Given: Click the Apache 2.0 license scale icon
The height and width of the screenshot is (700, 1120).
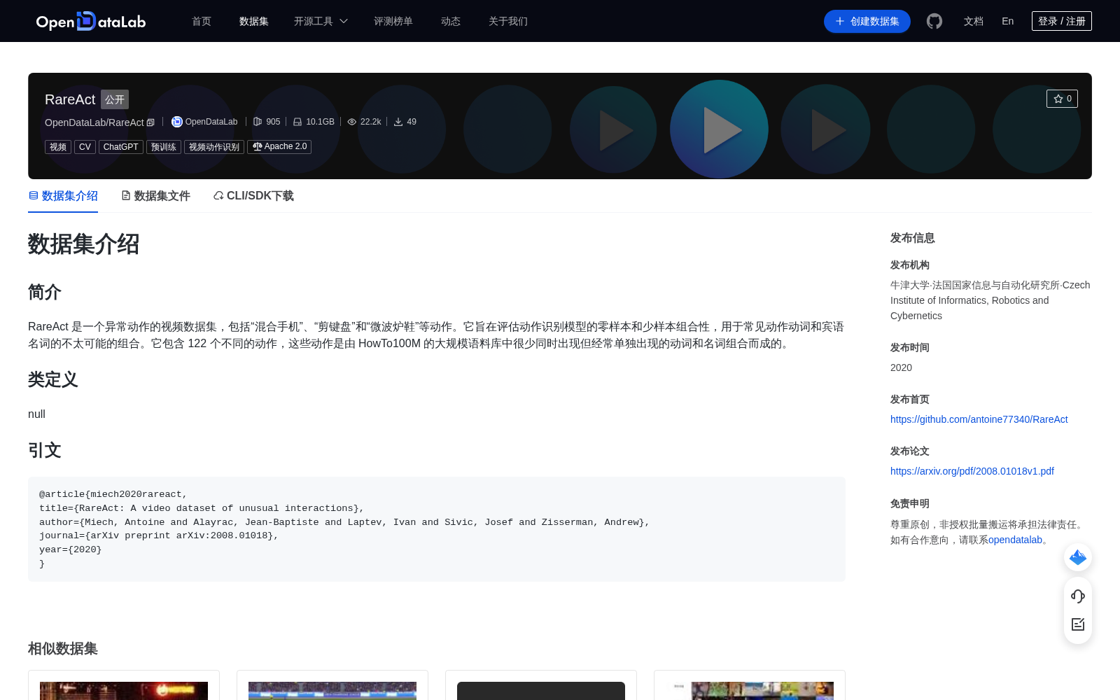Looking at the screenshot, I should (258, 146).
